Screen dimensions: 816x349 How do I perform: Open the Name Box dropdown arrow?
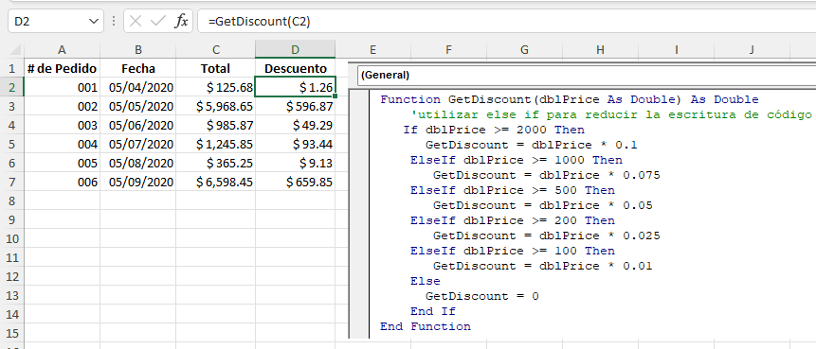coord(93,22)
